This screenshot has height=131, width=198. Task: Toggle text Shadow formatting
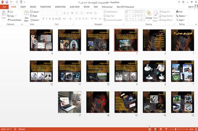click(x=53, y=19)
